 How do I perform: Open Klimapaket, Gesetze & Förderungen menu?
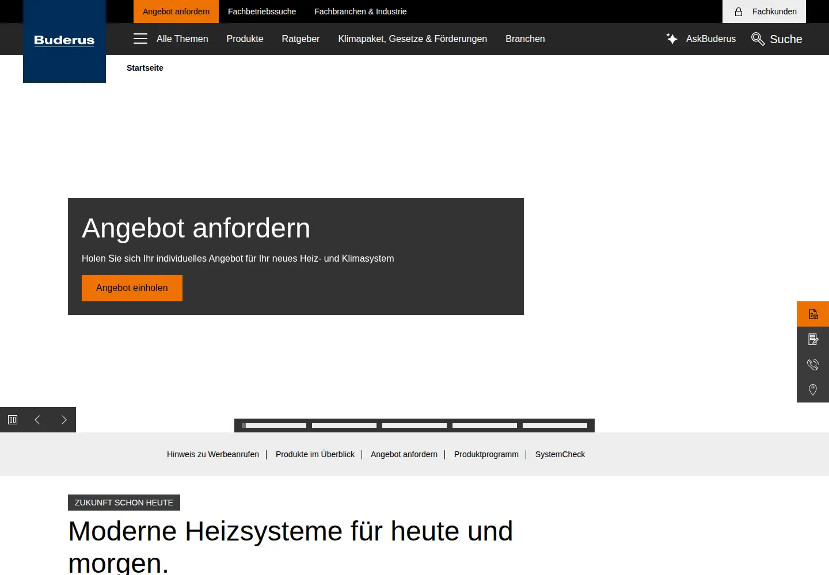[413, 39]
